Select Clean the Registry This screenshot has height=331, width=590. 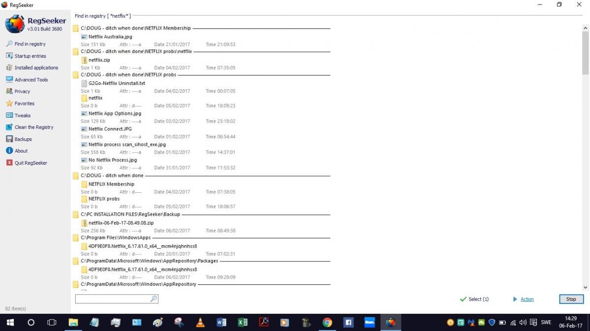tap(34, 127)
